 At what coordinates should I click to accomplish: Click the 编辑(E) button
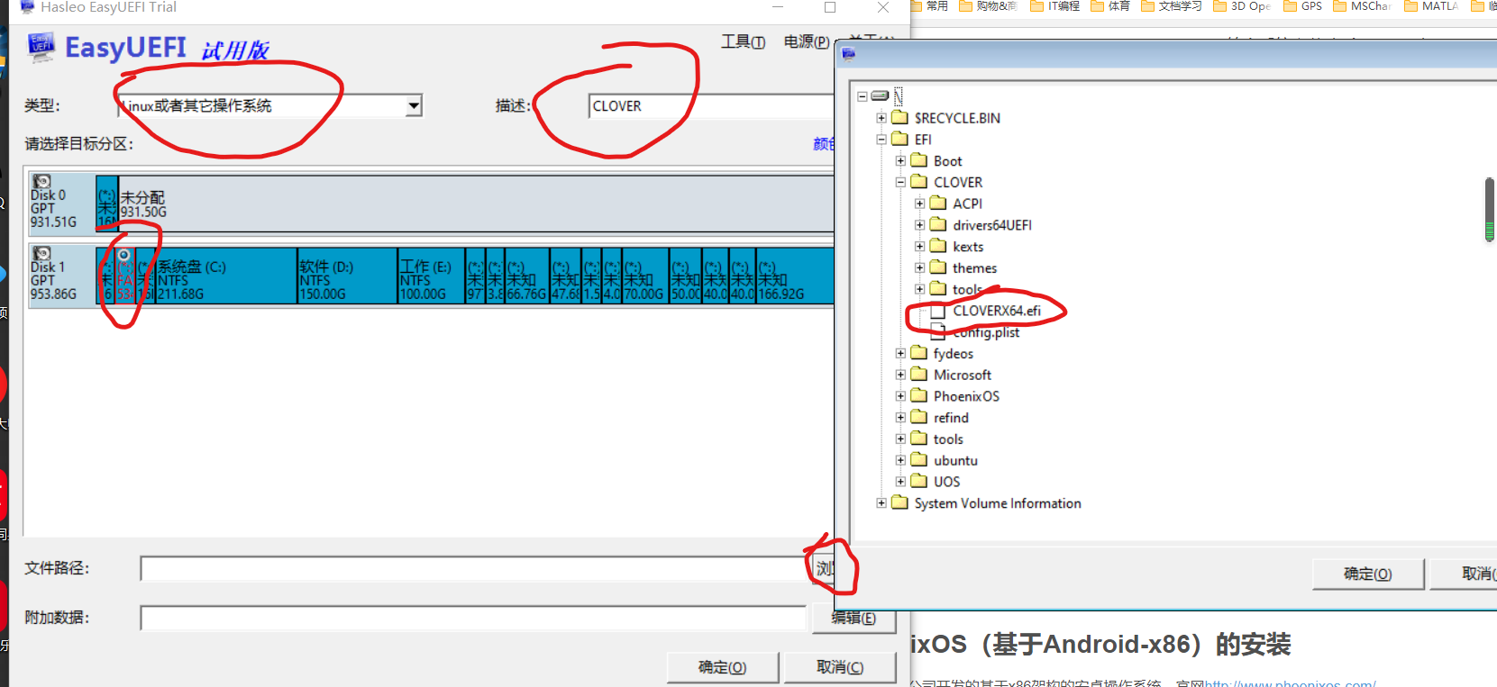(853, 619)
